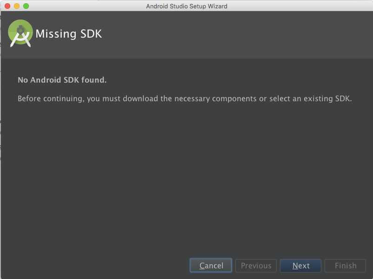The image size is (373, 279).
Task: Click the 'No Android SDK found' message
Action: click(62, 80)
